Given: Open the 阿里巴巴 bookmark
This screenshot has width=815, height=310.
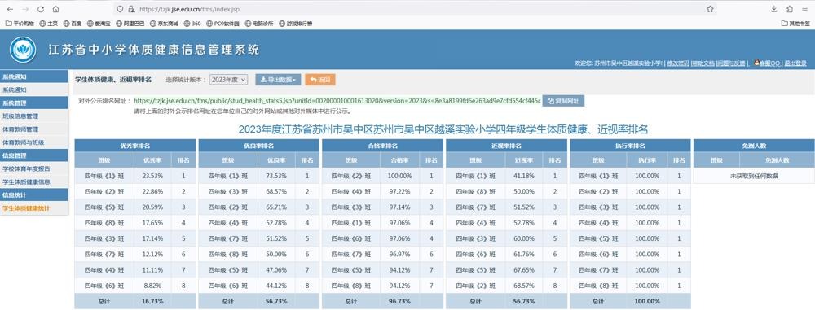Looking at the screenshot, I should click(x=130, y=24).
